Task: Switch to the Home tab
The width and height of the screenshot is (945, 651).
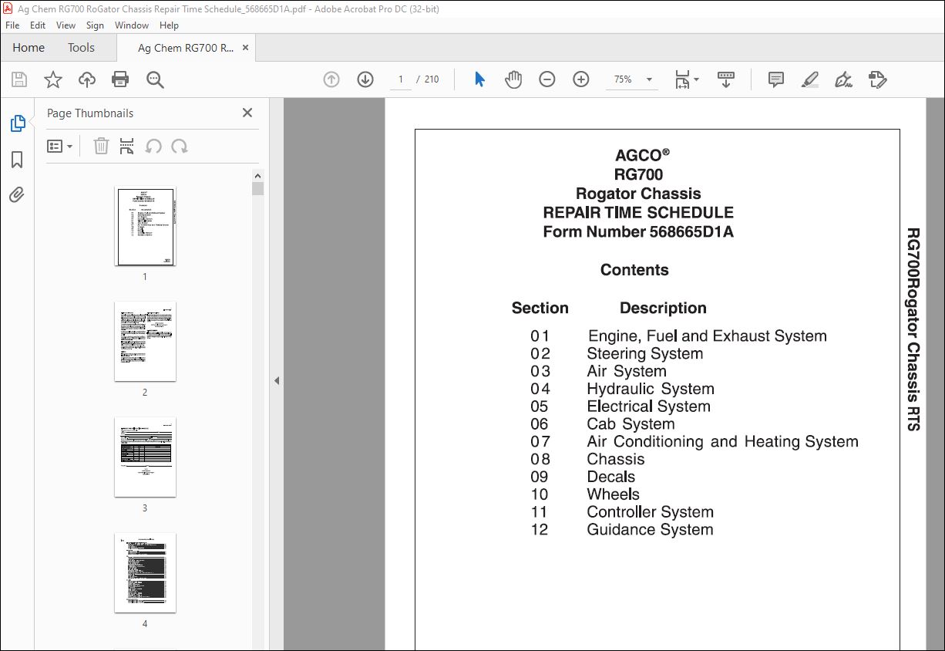Action: click(29, 47)
